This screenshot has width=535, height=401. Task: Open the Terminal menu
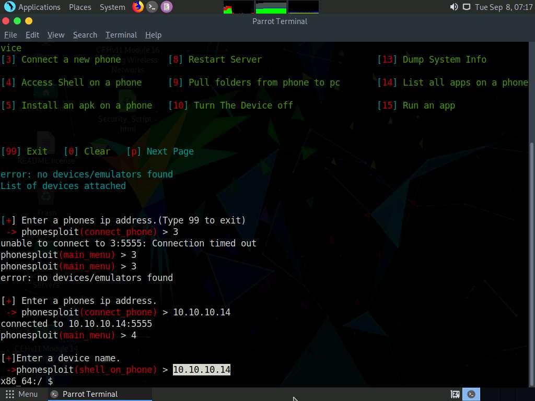121,34
